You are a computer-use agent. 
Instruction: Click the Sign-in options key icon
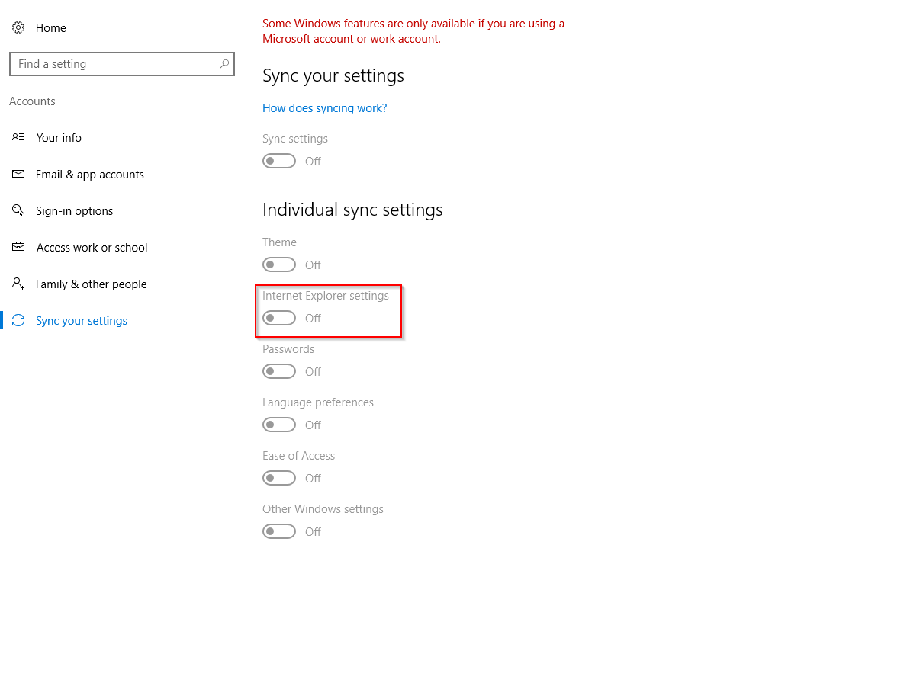pos(18,210)
